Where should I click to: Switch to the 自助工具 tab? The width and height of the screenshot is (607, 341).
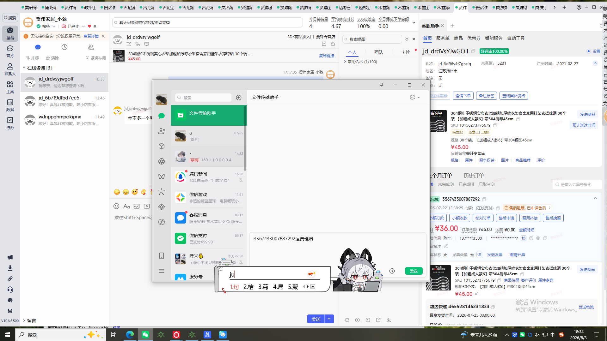pos(516,38)
